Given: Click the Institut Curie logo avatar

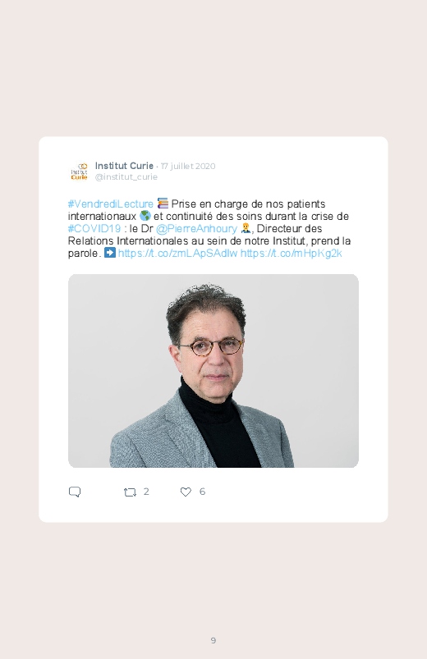Looking at the screenshot, I should point(79,171).
